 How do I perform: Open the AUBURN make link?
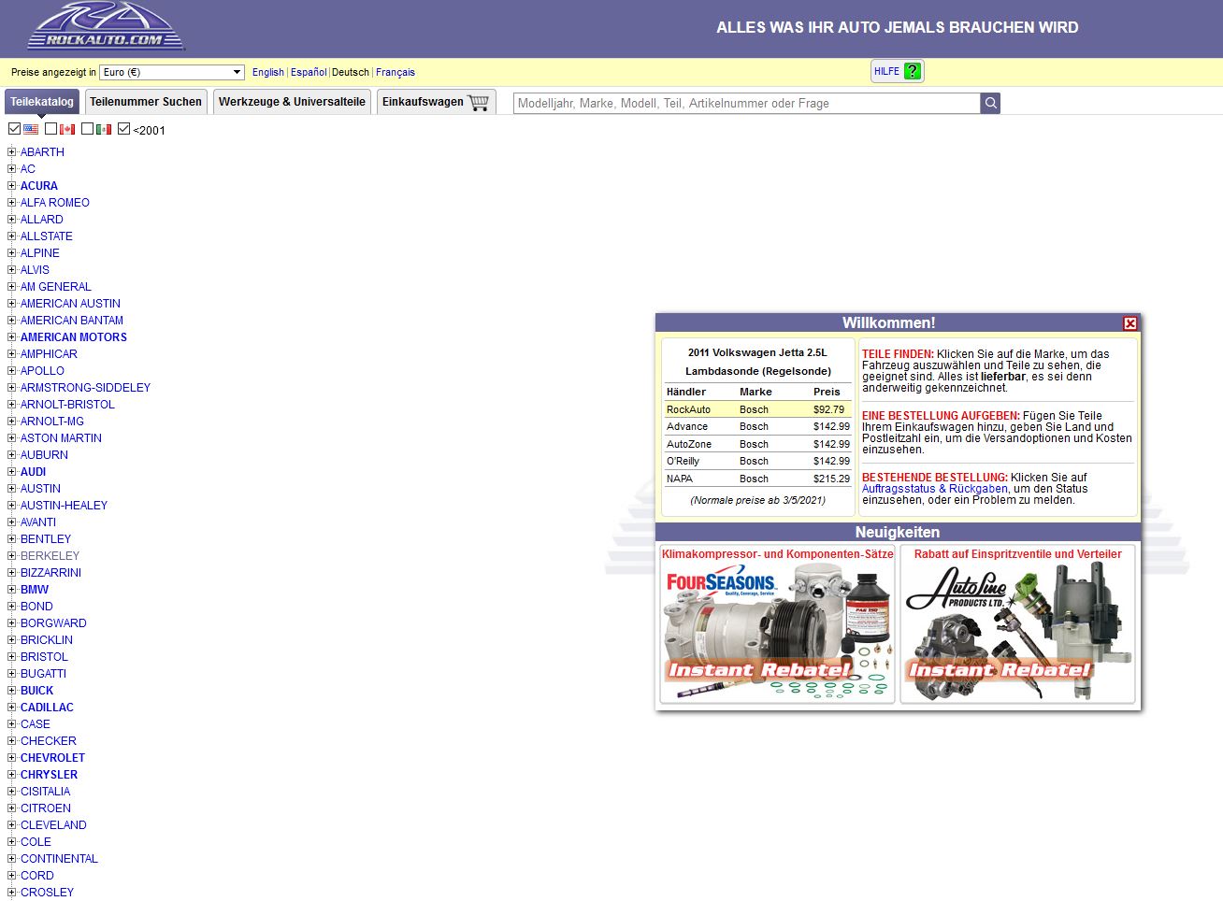click(x=44, y=455)
